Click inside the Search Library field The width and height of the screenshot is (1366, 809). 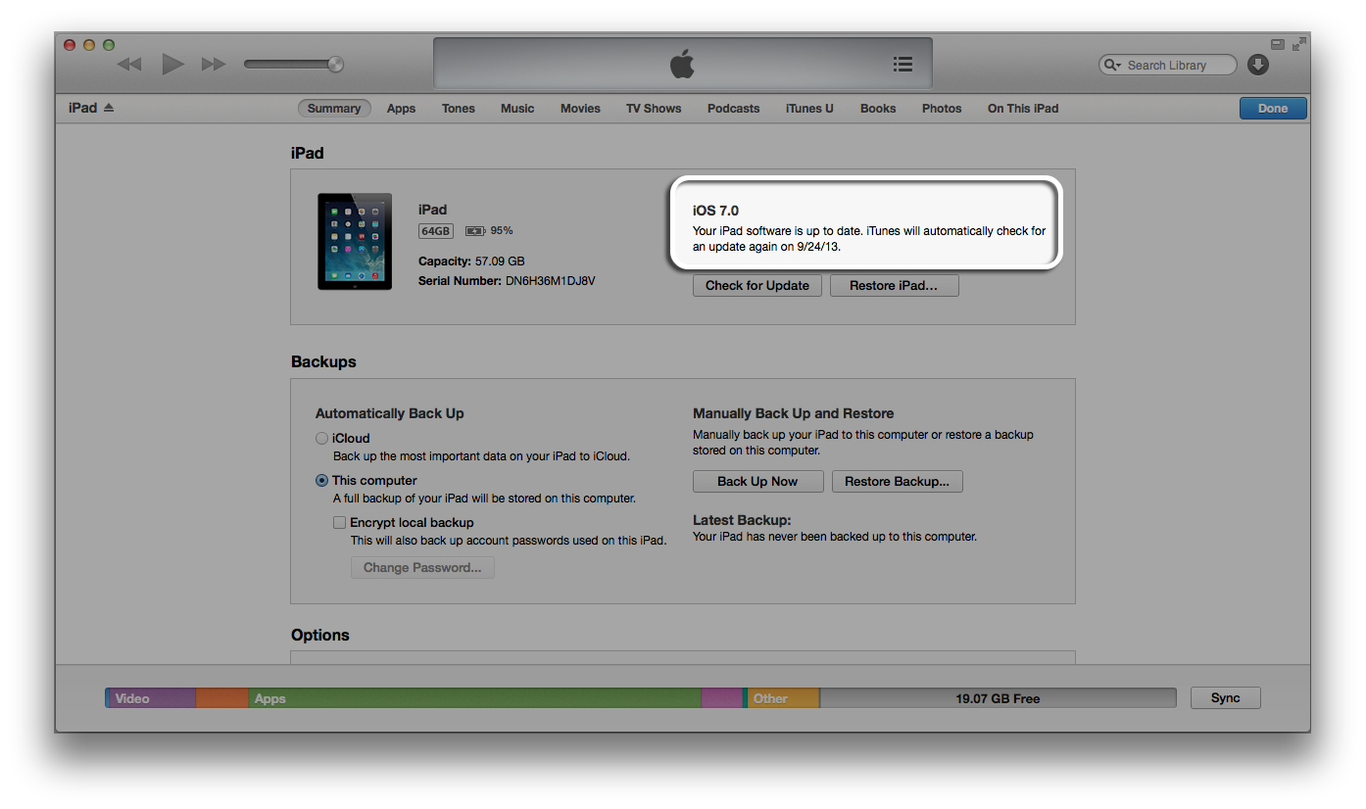pyautogui.click(x=1171, y=65)
